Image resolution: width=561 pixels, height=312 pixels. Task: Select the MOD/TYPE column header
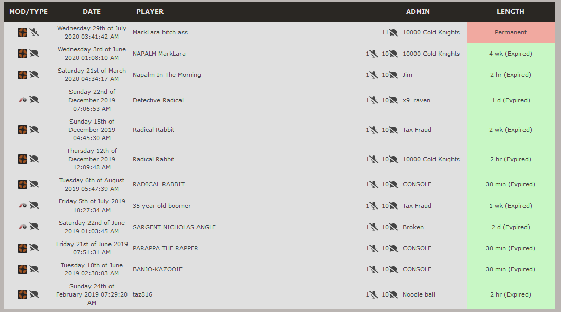[x=29, y=11]
